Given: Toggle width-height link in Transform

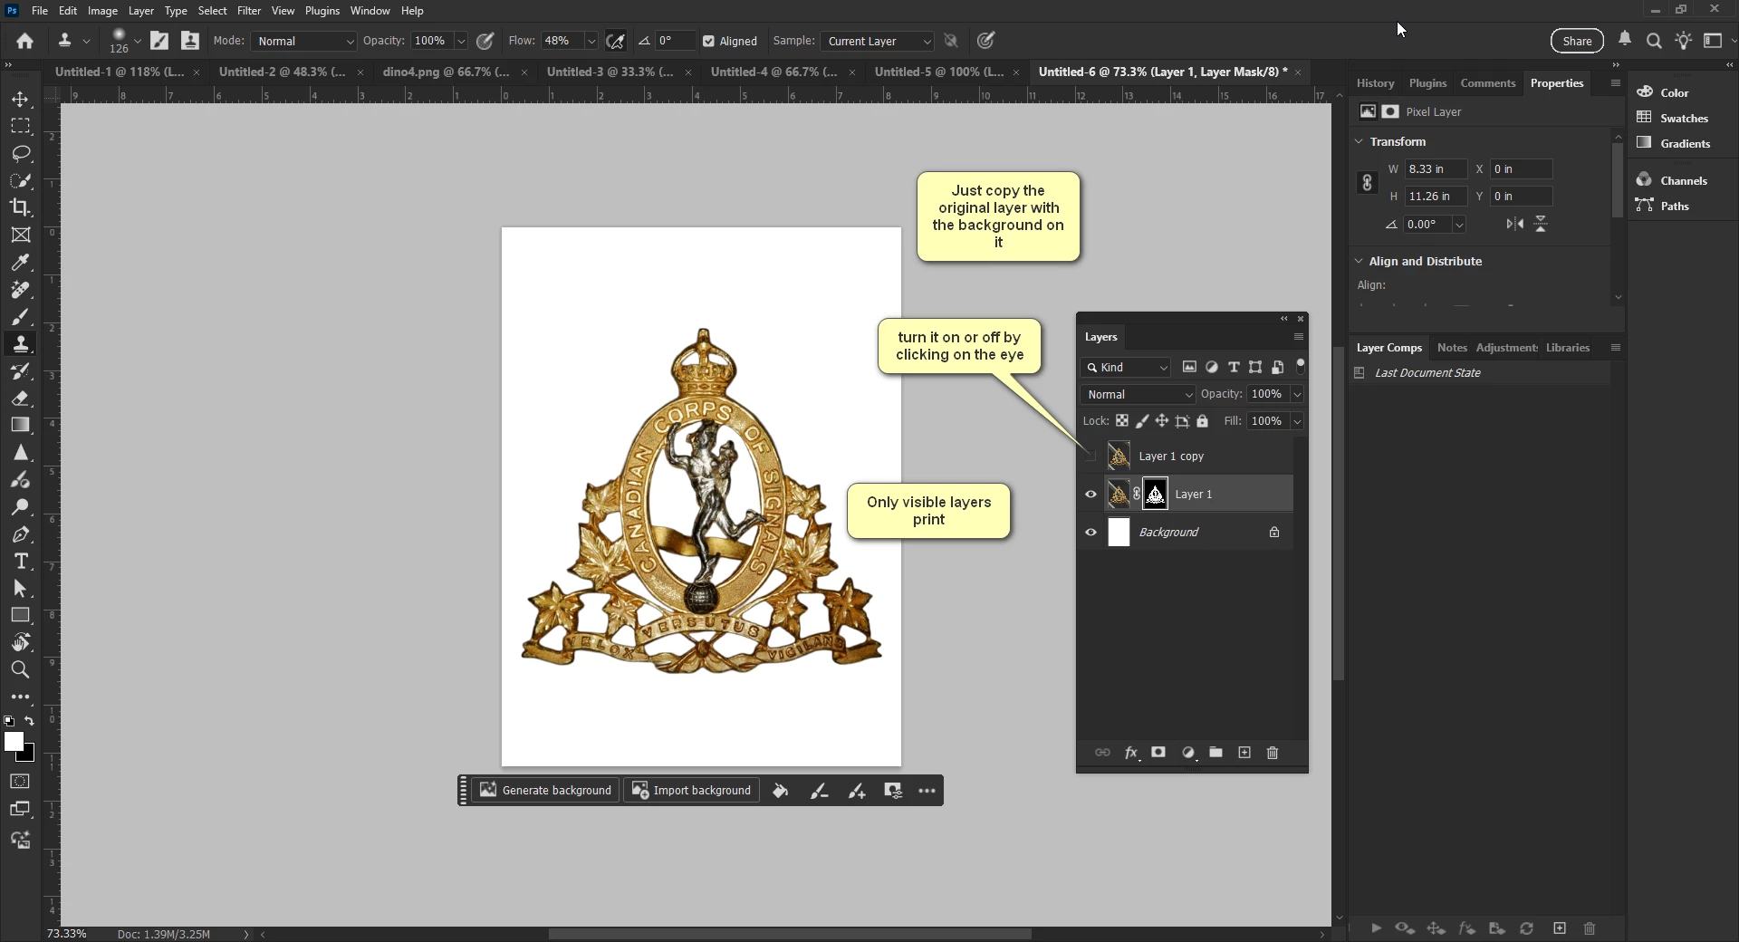Looking at the screenshot, I should tap(1367, 183).
